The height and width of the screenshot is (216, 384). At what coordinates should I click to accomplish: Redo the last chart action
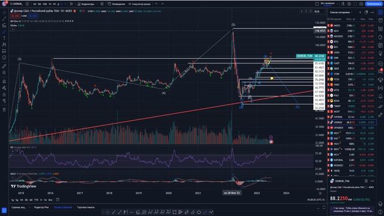[x=162, y=4]
